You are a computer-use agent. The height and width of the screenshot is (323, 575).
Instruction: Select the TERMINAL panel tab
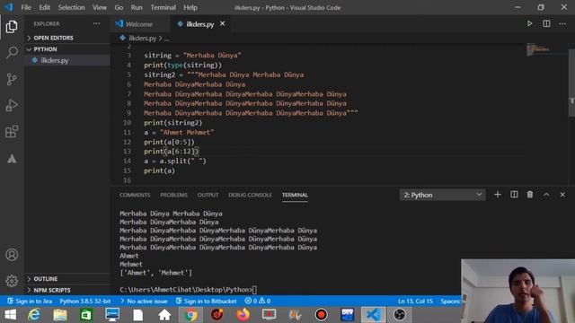click(295, 196)
